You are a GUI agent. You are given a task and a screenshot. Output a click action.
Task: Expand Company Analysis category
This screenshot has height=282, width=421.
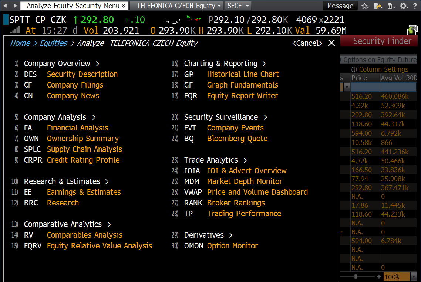60,117
